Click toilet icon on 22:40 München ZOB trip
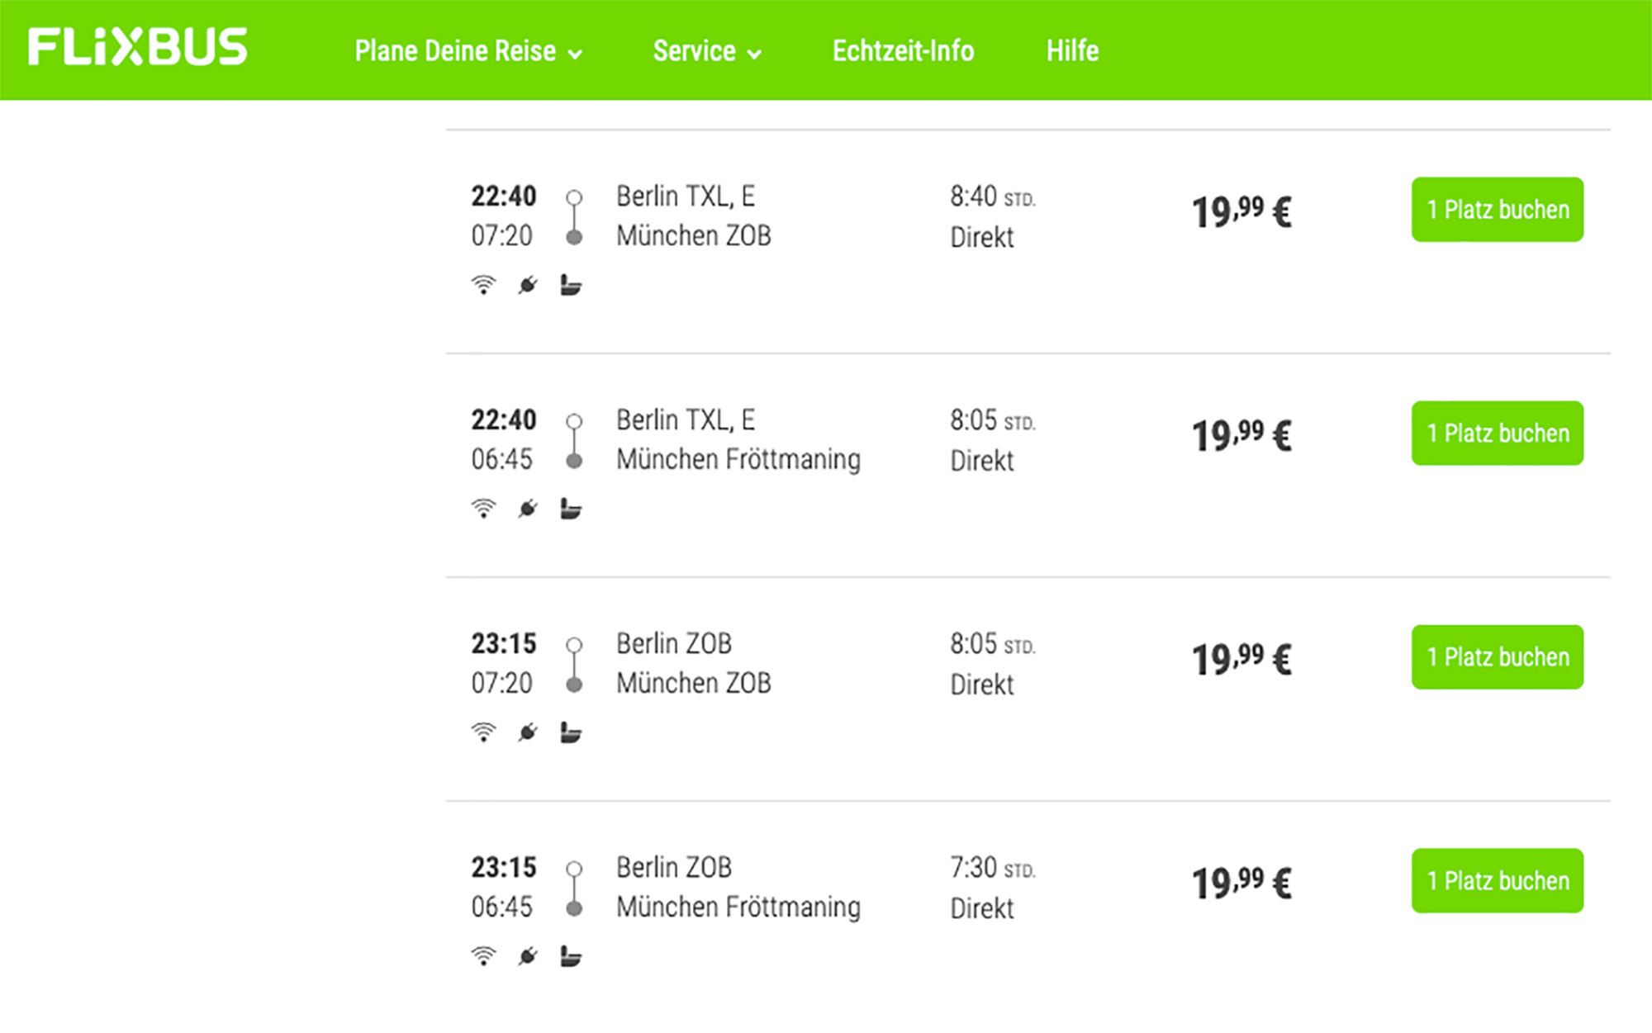This screenshot has width=1652, height=1033. click(571, 285)
